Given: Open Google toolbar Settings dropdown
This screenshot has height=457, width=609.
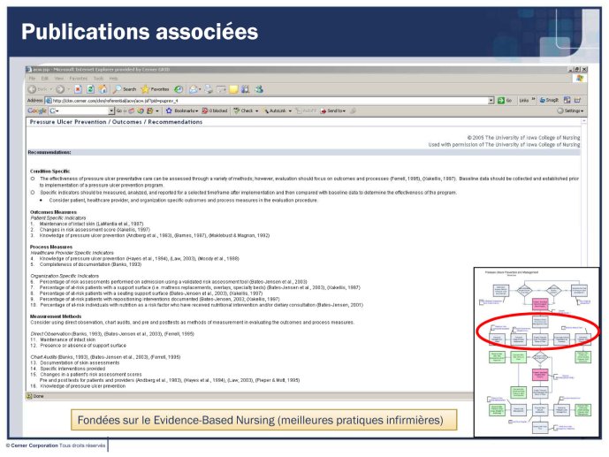Looking at the screenshot, I should click(x=570, y=110).
